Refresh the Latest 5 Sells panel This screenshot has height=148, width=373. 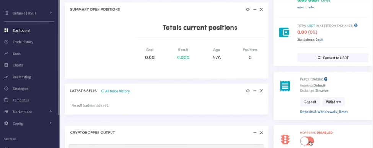248,91
